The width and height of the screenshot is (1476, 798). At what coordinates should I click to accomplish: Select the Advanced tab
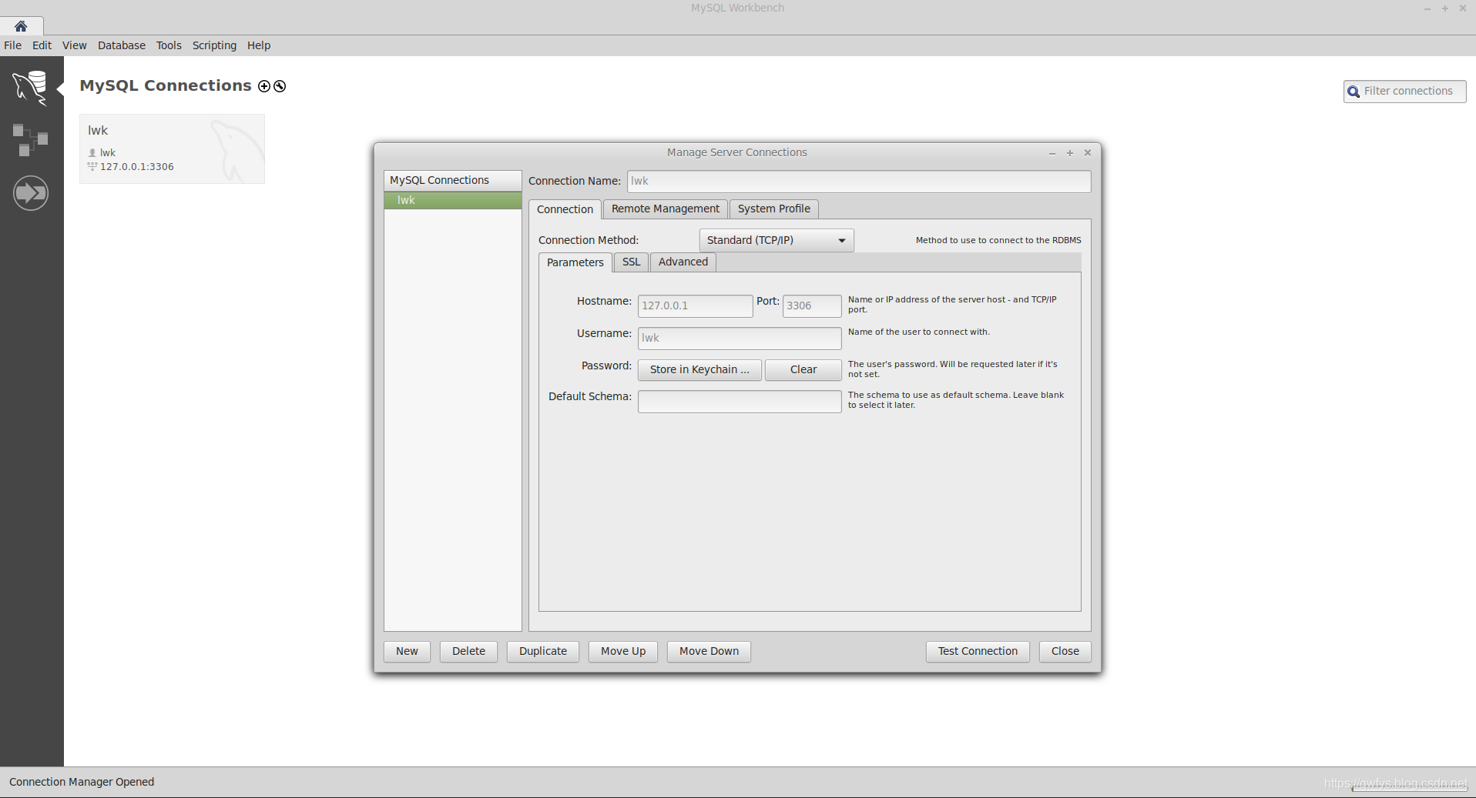(x=683, y=262)
